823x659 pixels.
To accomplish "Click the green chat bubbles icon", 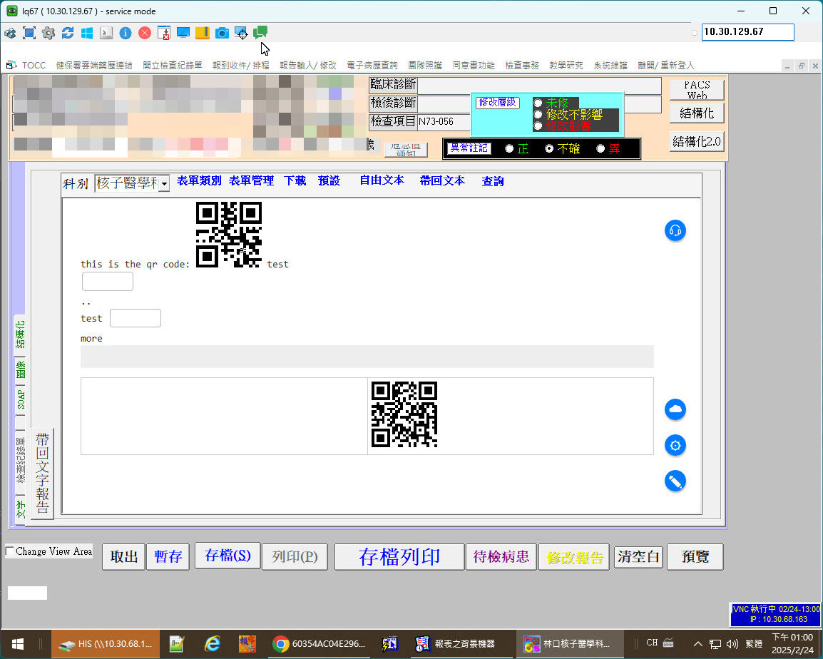I will tap(260, 32).
